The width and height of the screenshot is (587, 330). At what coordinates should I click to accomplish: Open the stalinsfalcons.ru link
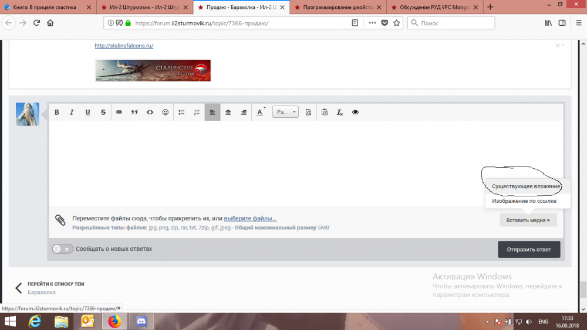pyautogui.click(x=124, y=46)
